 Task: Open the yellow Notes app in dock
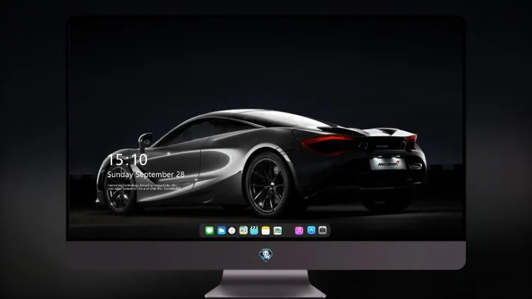[266, 230]
